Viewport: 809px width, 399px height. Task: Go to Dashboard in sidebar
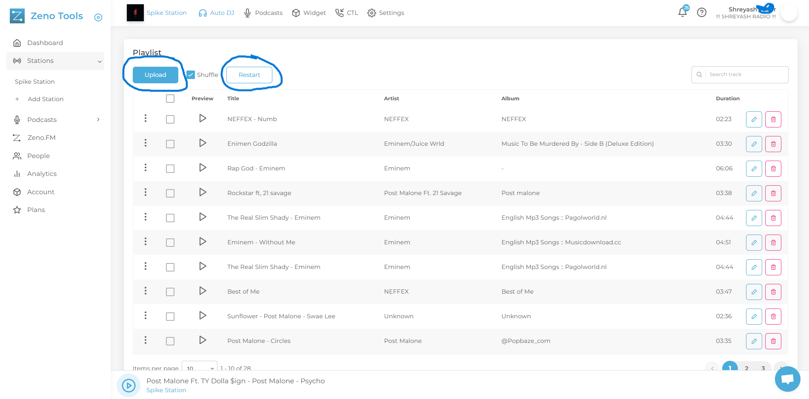[x=45, y=43]
